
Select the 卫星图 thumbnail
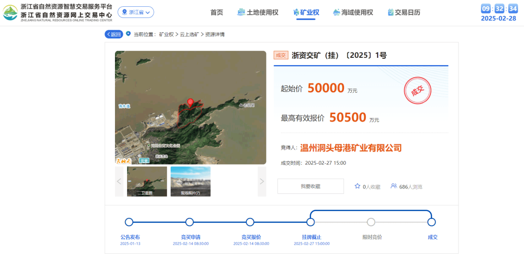pyautogui.click(x=147, y=181)
